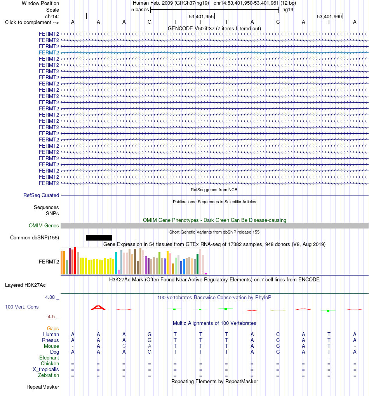This screenshot has height=396, width=369.
Task: Click the RefSeq Curated track label
Action: coord(41,195)
